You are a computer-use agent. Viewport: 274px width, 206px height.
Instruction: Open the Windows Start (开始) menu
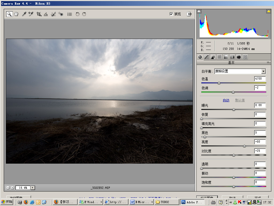(7, 202)
